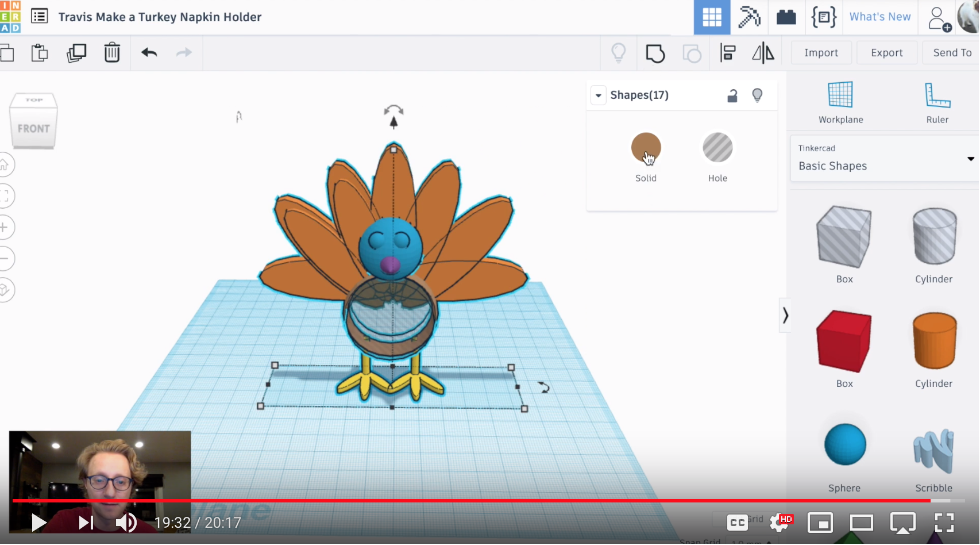Collapse the right shapes sidebar with the chevron
The width and height of the screenshot is (980, 545).
(x=785, y=316)
